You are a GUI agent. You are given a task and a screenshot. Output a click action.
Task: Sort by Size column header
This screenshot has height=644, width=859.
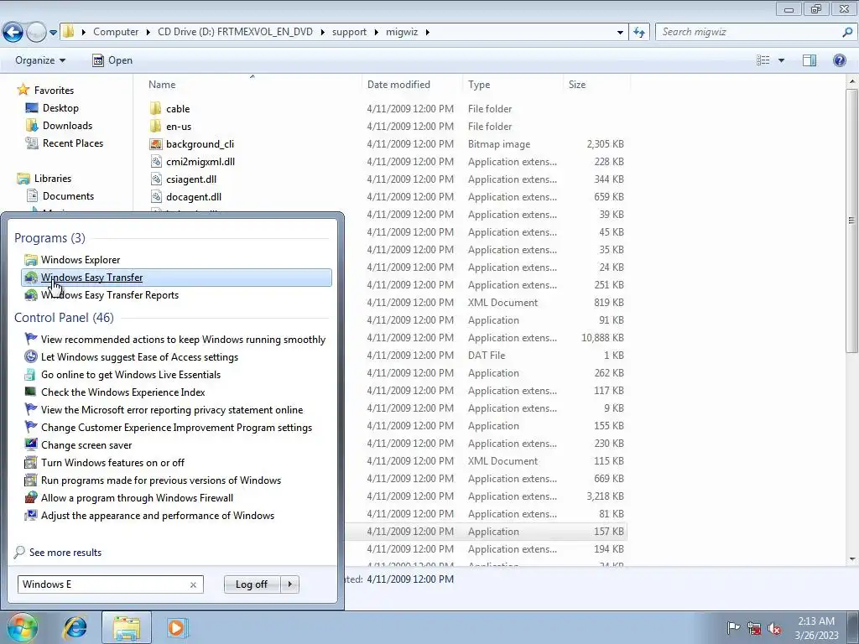point(577,85)
